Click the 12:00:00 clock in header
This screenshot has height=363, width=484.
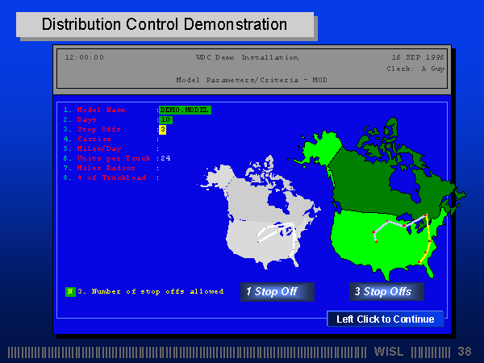(85, 57)
